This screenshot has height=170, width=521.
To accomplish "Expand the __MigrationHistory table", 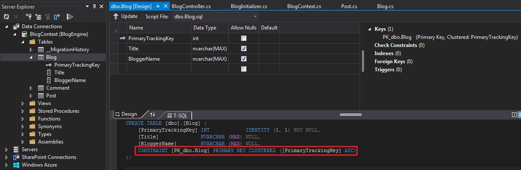I will click(31, 50).
